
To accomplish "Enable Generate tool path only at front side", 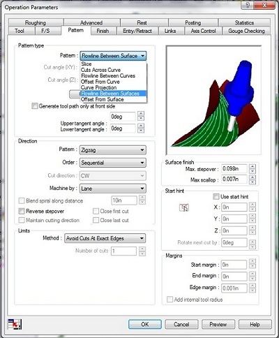I will pyautogui.click(x=35, y=106).
